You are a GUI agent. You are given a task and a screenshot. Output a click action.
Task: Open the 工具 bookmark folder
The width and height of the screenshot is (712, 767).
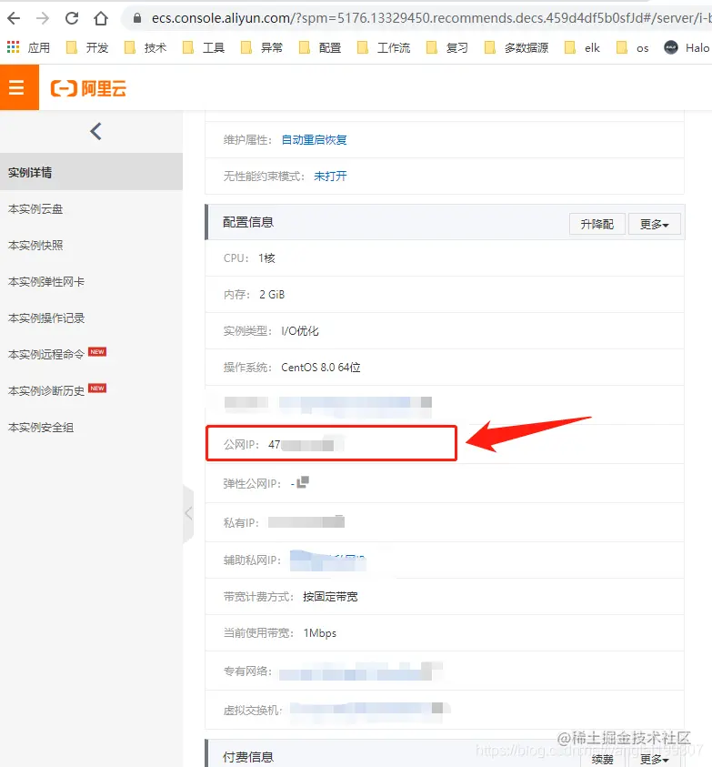[204, 47]
